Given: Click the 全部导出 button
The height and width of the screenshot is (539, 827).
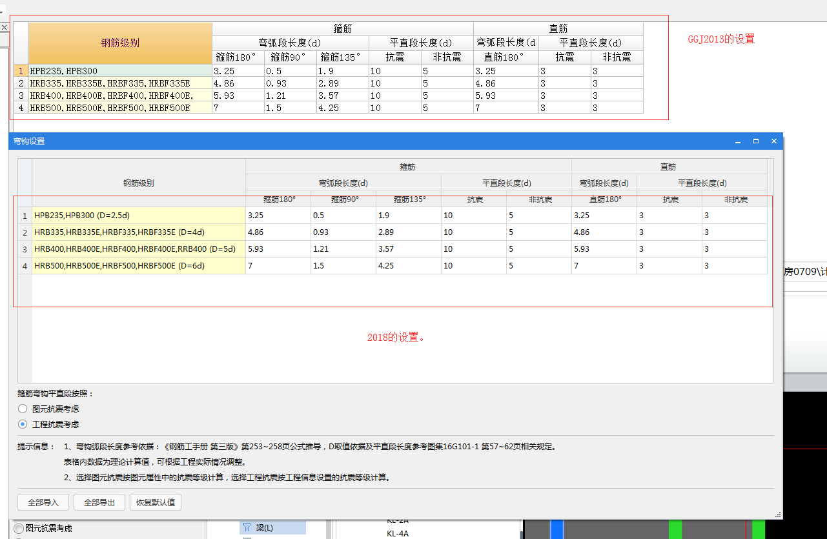Looking at the screenshot, I should 99,502.
